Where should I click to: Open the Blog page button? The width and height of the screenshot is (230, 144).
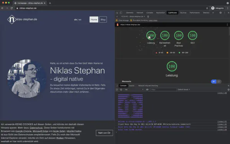103,19
